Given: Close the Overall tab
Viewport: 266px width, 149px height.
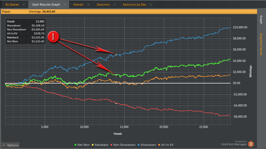Looking at the screenshot, I should (88, 5).
